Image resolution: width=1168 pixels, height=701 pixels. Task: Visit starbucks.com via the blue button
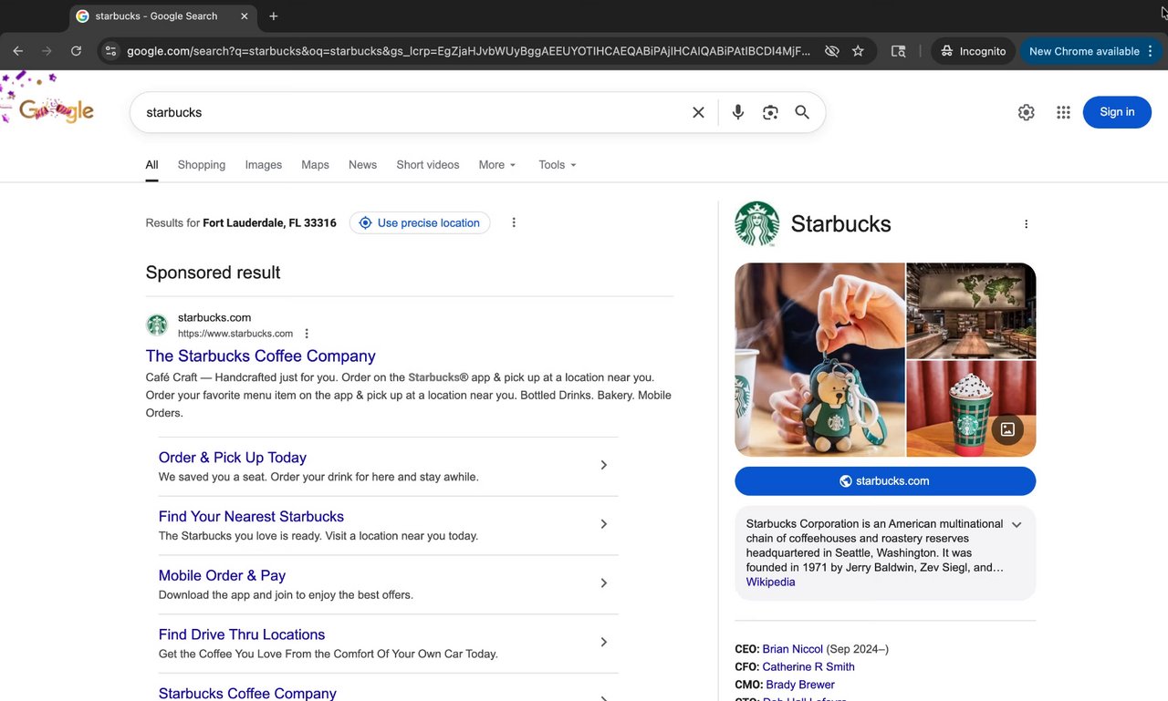click(x=885, y=481)
